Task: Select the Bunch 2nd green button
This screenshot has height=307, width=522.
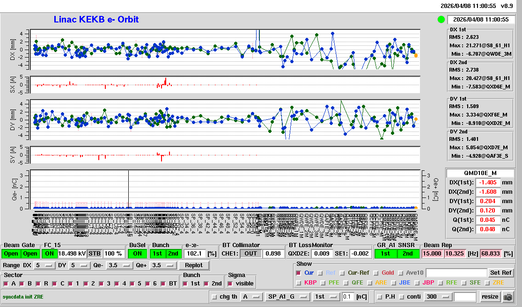Action: click(173, 254)
